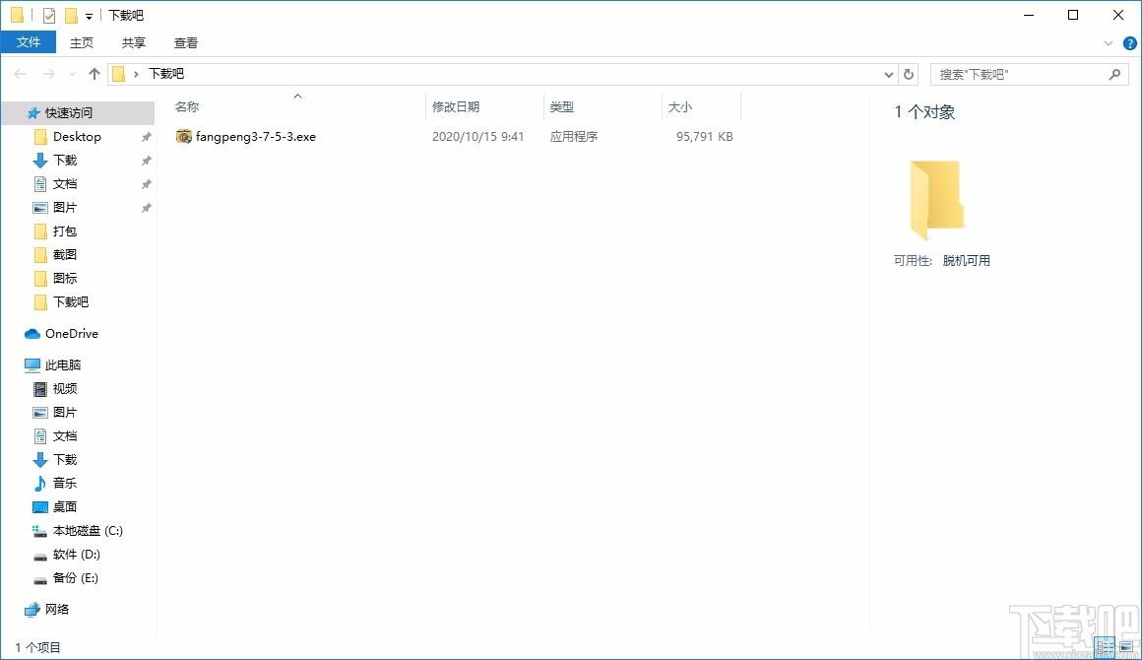Image resolution: width=1142 pixels, height=660 pixels.
Task: Open the quick access toolbar customize dropdown
Action: click(89, 16)
